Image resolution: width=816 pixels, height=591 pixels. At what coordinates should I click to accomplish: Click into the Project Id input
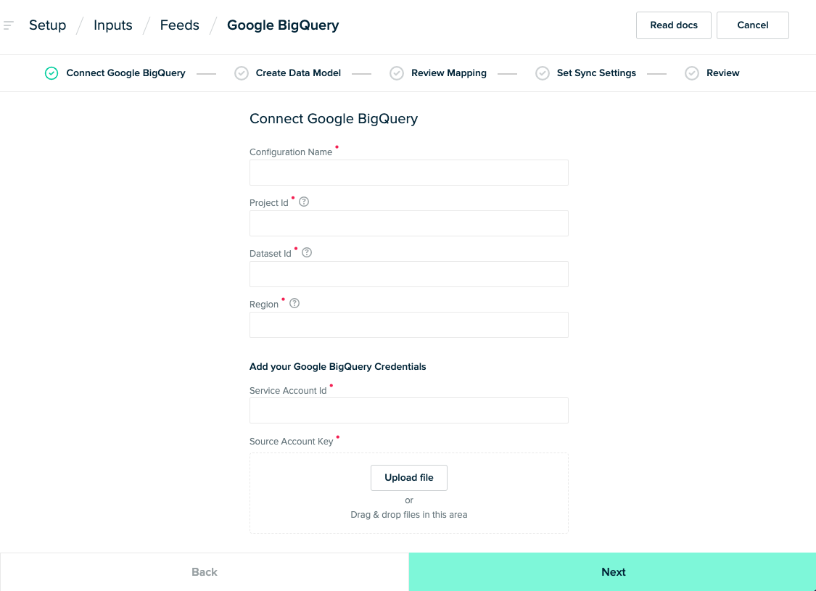(x=409, y=223)
